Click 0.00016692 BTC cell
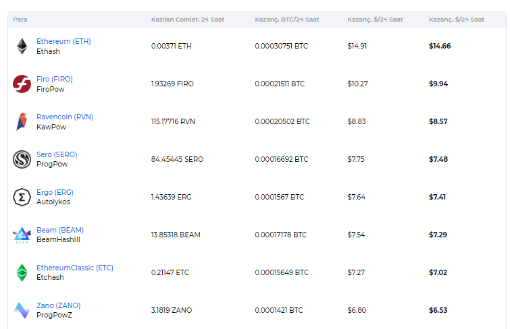510x329 pixels. coord(282,159)
